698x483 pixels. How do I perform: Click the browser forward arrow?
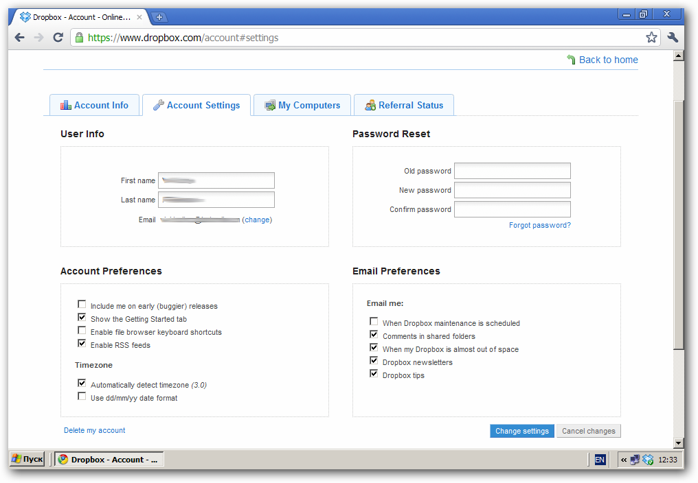pos(38,37)
